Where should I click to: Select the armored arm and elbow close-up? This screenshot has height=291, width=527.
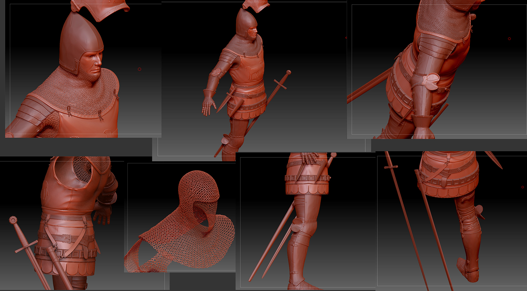437,69
